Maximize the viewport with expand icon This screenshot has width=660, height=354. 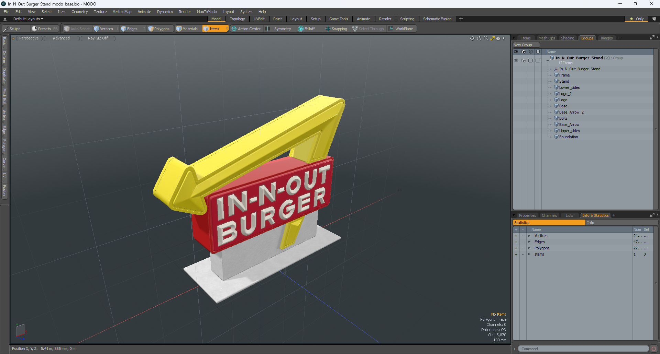click(492, 38)
